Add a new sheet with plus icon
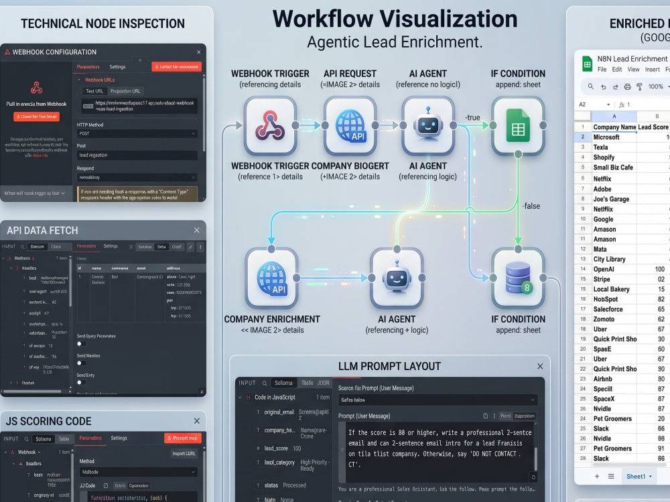Viewport: 670px width, 502px height. click(597, 476)
